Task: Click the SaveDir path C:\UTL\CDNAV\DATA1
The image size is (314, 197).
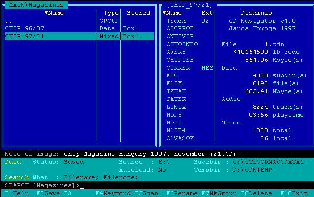Action: [268, 162]
